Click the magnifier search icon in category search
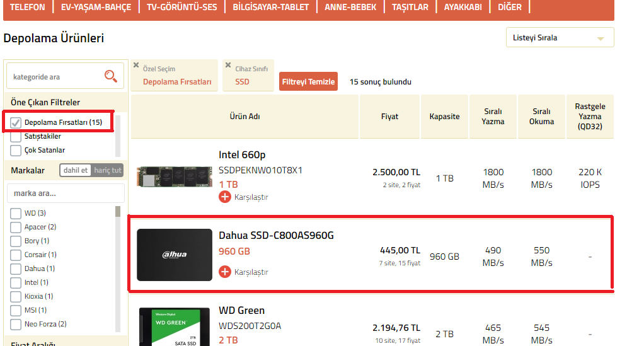 pyautogui.click(x=110, y=76)
